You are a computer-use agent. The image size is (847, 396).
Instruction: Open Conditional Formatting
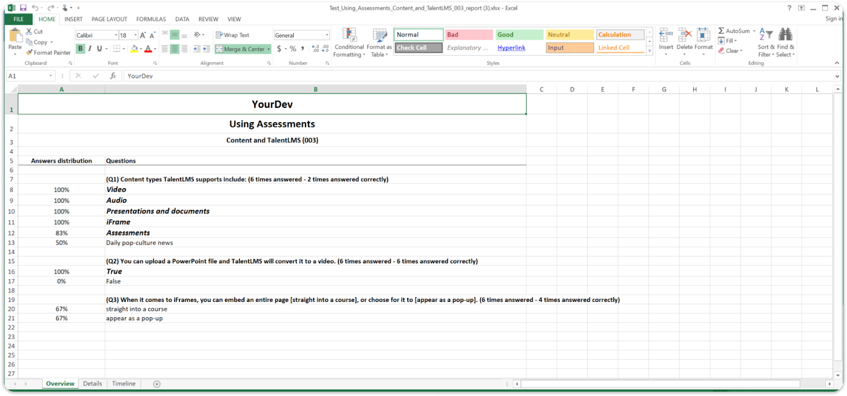349,43
